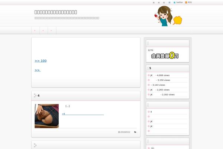The image size is (223, 149).
Task: Open the '(1)' sidebar list item
Action: pyautogui.click(x=152, y=148)
